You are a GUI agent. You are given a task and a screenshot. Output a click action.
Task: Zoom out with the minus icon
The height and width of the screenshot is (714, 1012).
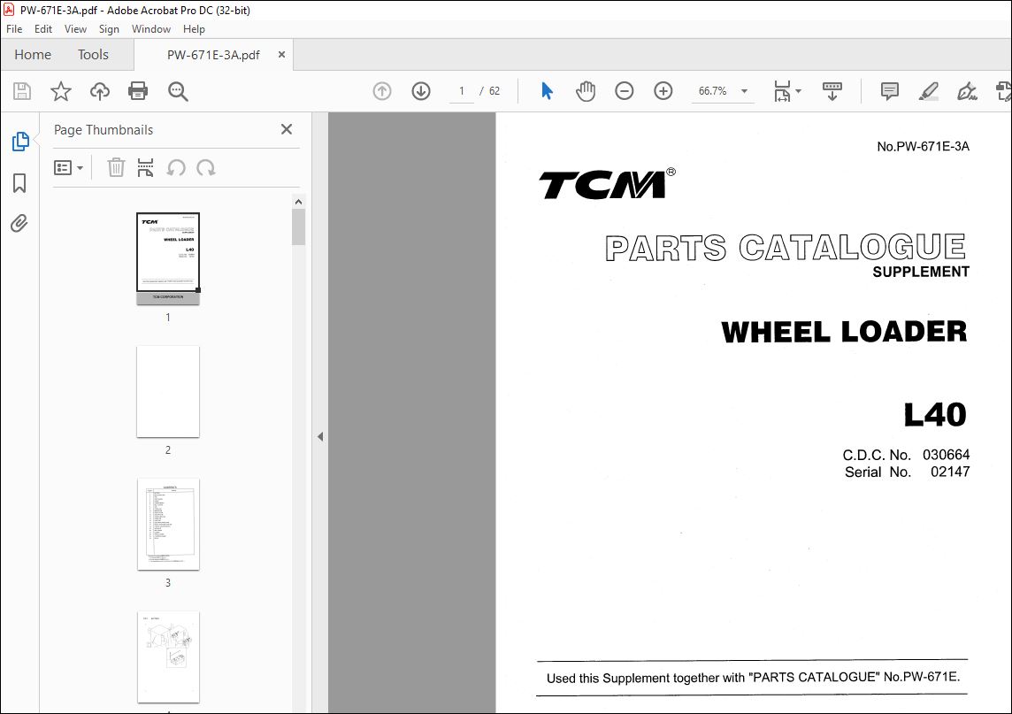(x=625, y=91)
